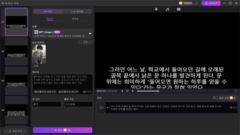Pause the video preview
240x135 pixels.
(x=127, y=91)
